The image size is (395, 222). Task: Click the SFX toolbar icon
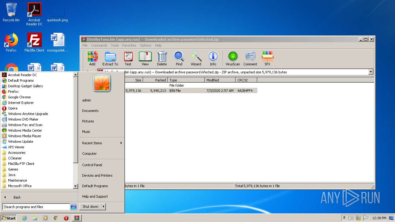[x=268, y=59]
